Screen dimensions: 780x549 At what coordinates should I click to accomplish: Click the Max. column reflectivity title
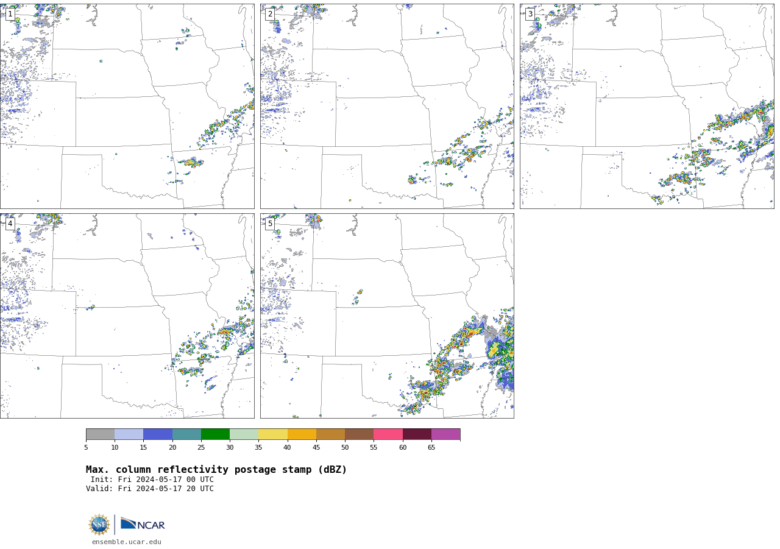point(216,470)
